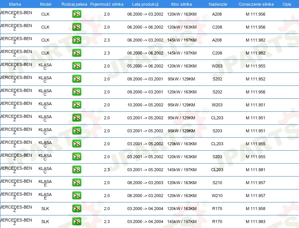Click the Lata produkcji column header
Screen dimensions: 299x228
coord(145,4)
